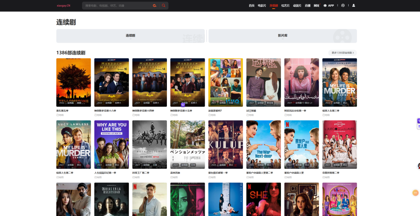This screenshot has width=420, height=216.
Task: Click the 更多1386部连续剧 link
Action: coord(342,53)
